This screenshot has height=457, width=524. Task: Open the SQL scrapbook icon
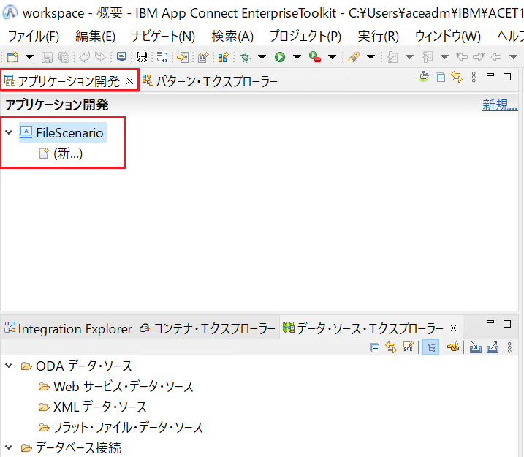point(409,347)
